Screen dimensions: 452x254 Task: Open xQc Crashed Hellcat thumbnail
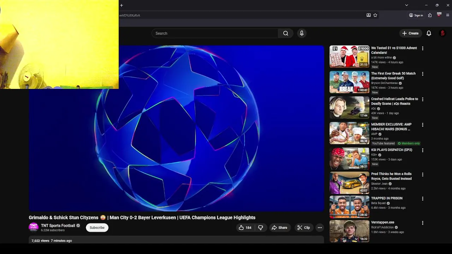coord(349,107)
